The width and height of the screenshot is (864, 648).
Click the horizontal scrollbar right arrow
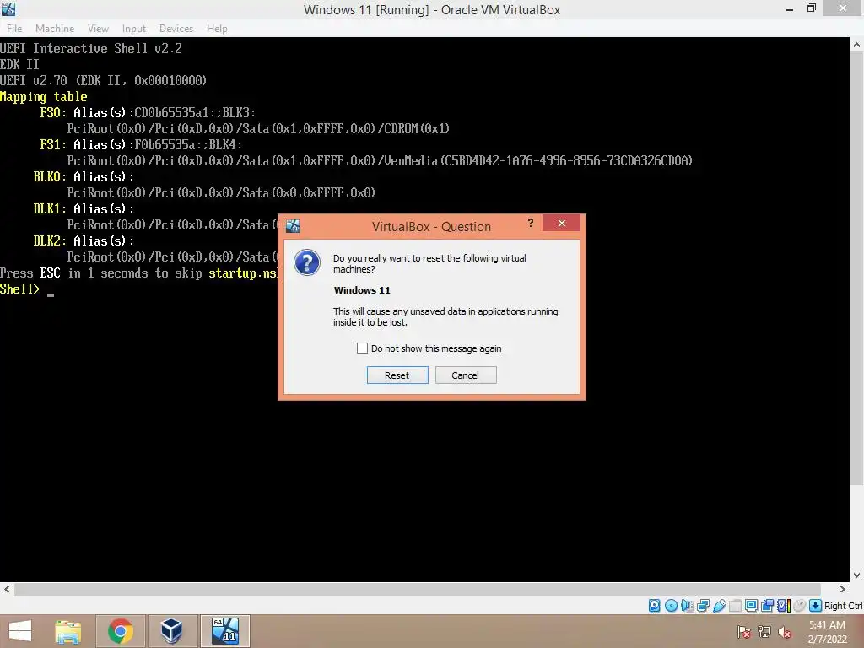[x=843, y=589]
